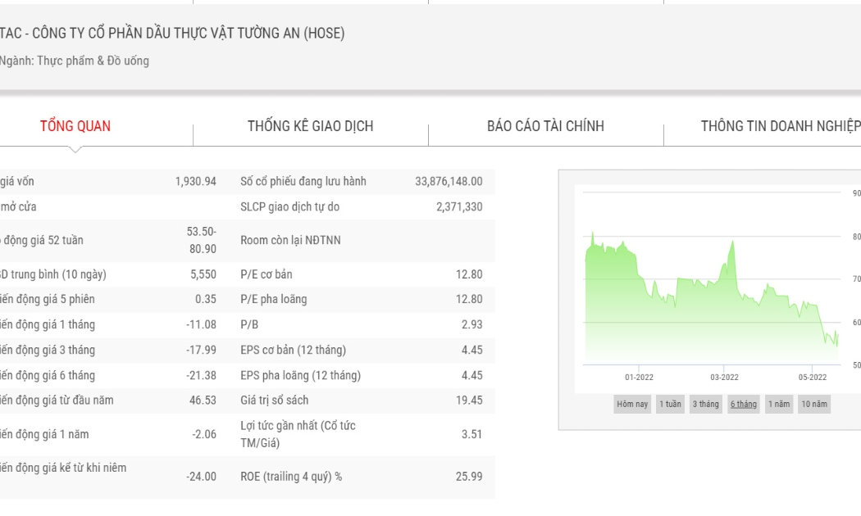Screen dimensions: 861x516
Task: Click the industry line Thực phẩm & Đồ uống
Action: pos(74,61)
